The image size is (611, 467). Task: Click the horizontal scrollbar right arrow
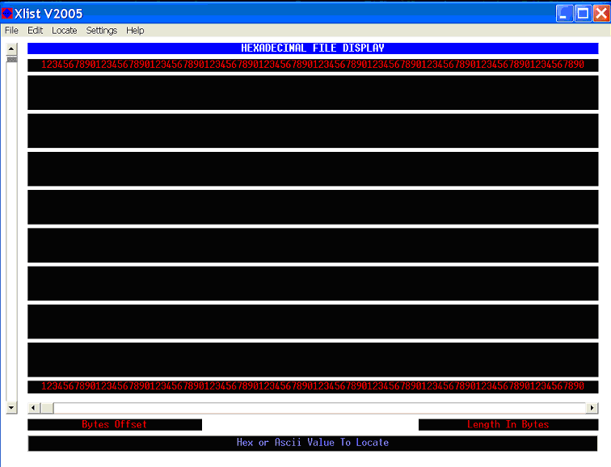coord(592,408)
